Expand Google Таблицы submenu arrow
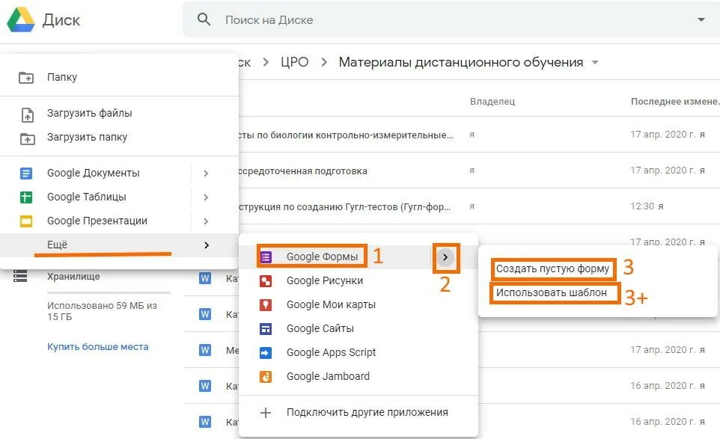 point(206,197)
